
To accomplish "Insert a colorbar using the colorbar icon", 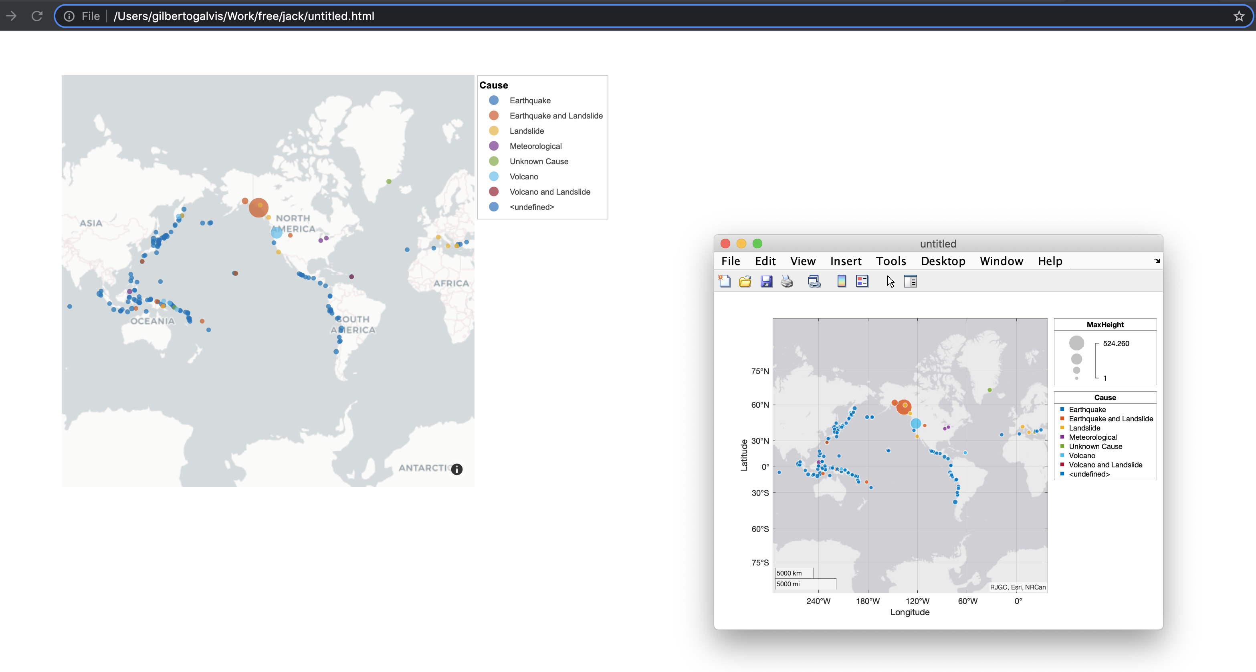I will pyautogui.click(x=841, y=281).
